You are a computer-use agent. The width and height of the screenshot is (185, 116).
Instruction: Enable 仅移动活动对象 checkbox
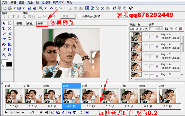click(79, 16)
